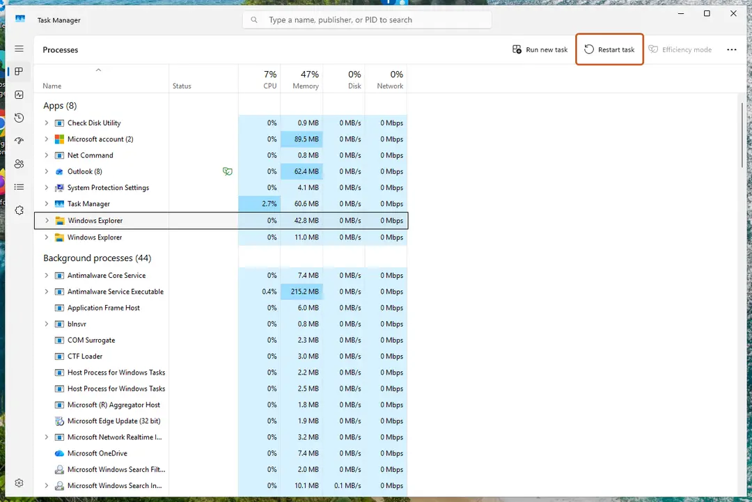Click the Microsoft account app icon

[x=59, y=139]
